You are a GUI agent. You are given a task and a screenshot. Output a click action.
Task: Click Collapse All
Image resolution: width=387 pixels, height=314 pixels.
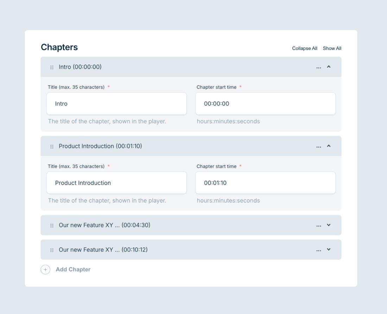click(305, 48)
